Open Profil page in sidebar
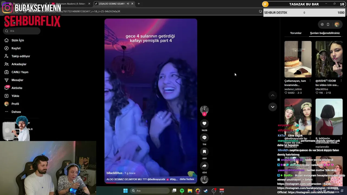The width and height of the screenshot is (347, 195). [12, 104]
